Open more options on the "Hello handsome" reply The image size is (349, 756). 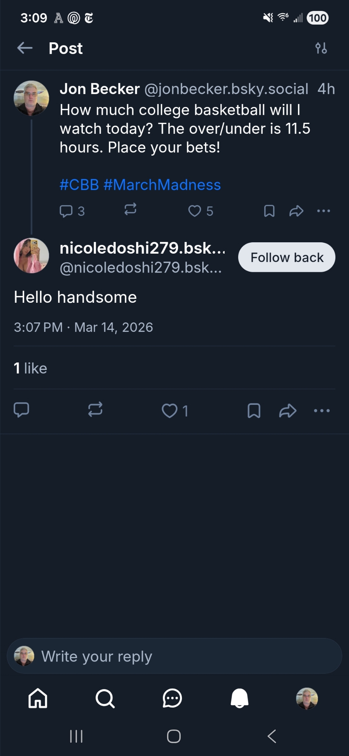pyautogui.click(x=322, y=411)
